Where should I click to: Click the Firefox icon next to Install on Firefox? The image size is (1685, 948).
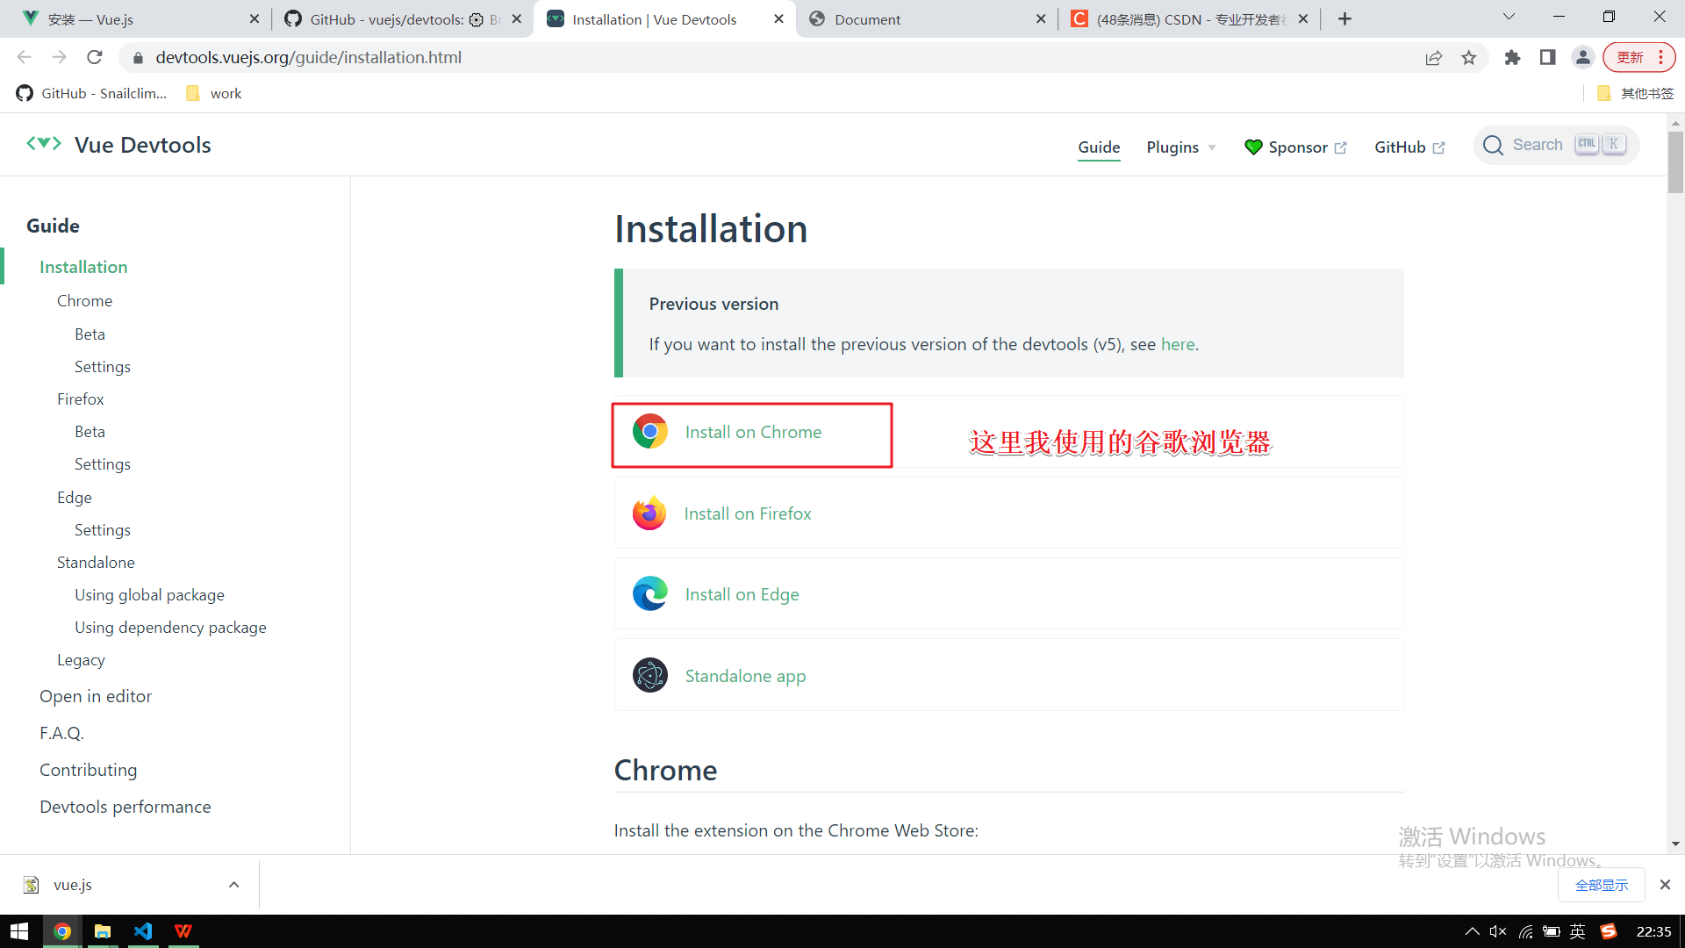(650, 513)
